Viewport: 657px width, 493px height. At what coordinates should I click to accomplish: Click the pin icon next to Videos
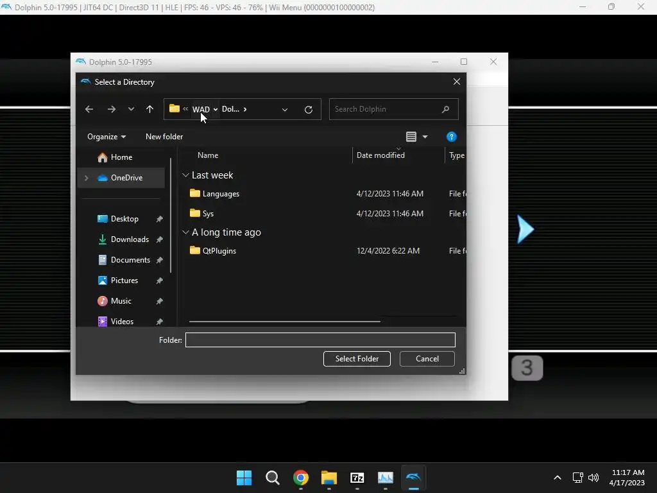(160, 322)
